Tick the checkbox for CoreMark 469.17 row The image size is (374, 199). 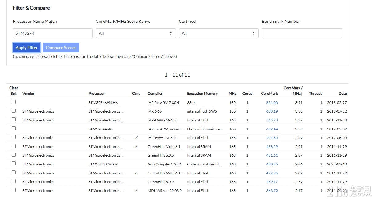14,181
